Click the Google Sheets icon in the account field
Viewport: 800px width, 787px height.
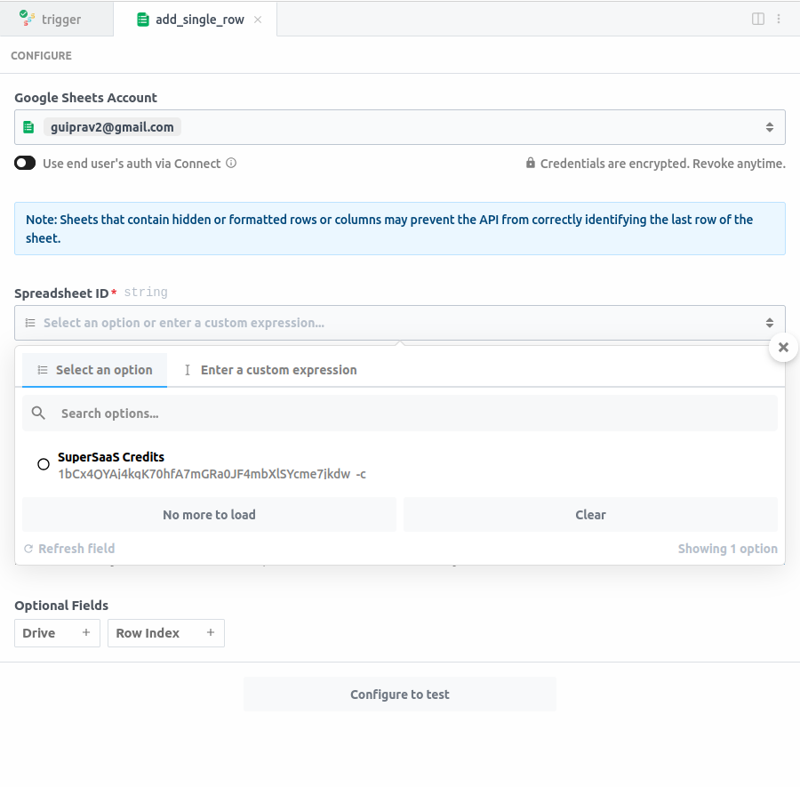[x=28, y=126]
